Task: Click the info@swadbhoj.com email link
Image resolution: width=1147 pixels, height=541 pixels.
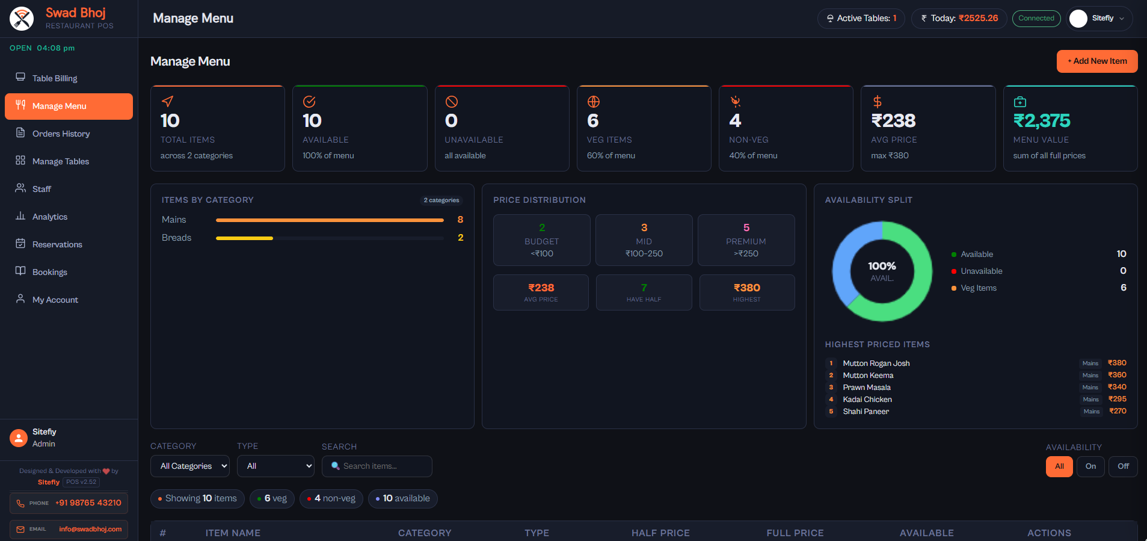Action: [90, 530]
